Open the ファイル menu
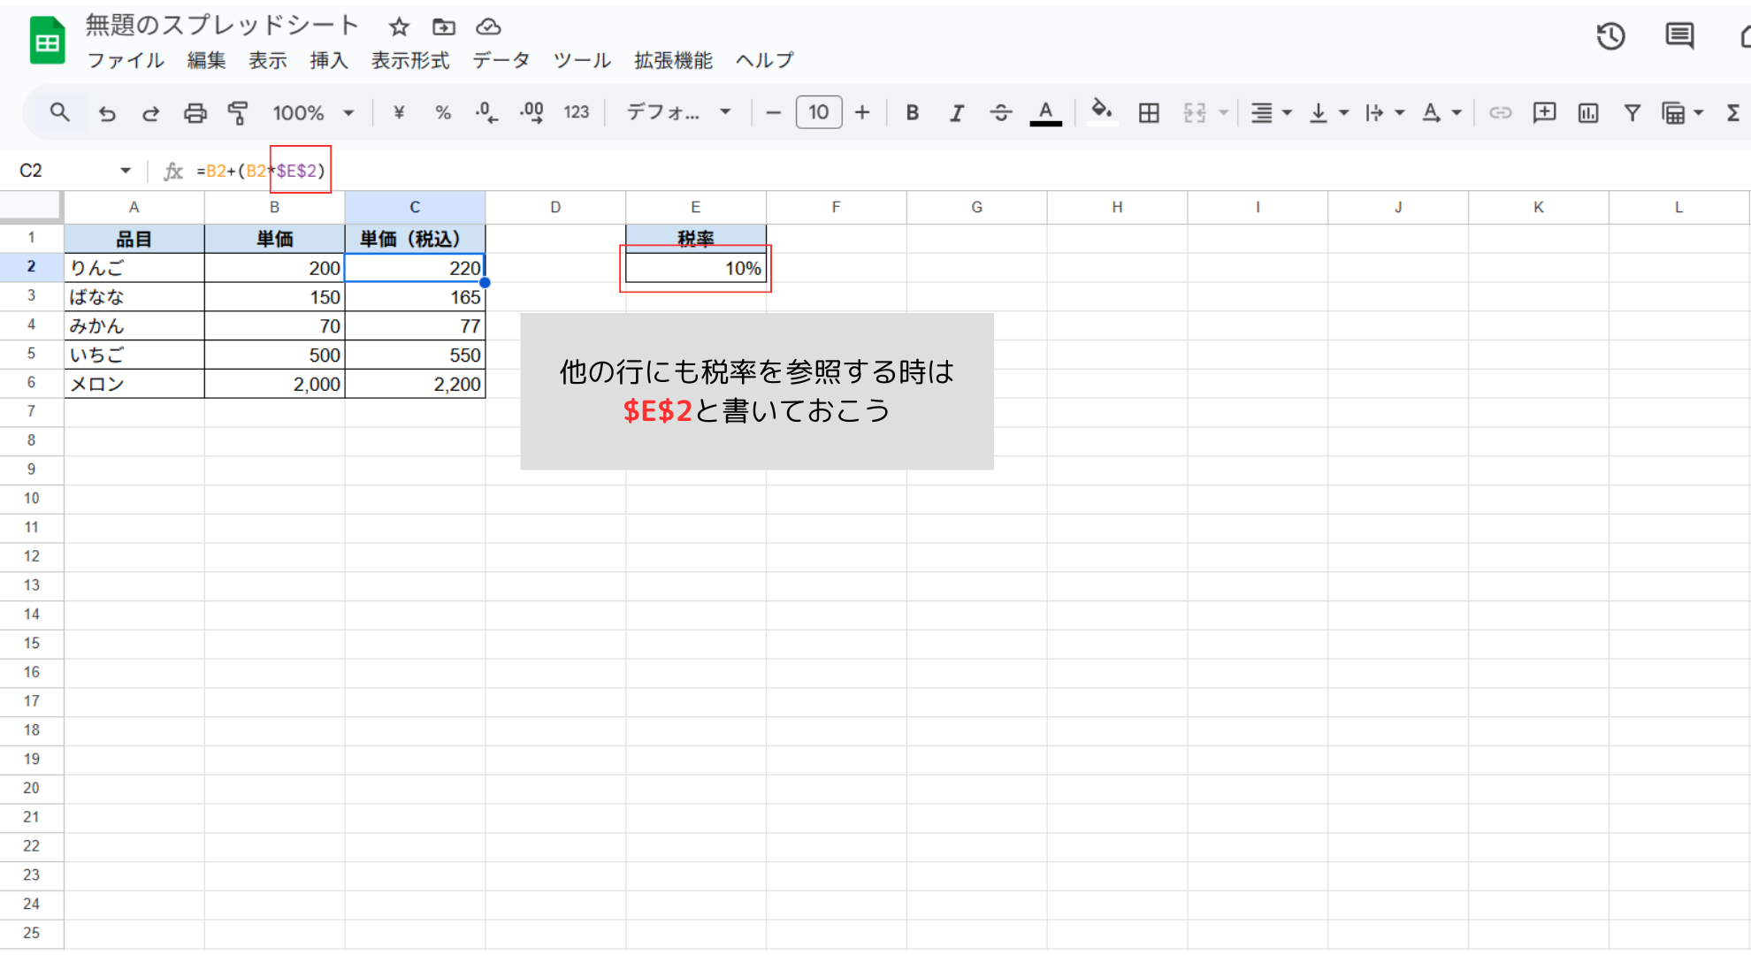The width and height of the screenshot is (1751, 955). 126,60
